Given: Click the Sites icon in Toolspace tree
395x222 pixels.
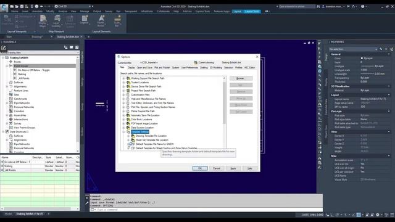Looking at the screenshot, I should pos(11,94).
